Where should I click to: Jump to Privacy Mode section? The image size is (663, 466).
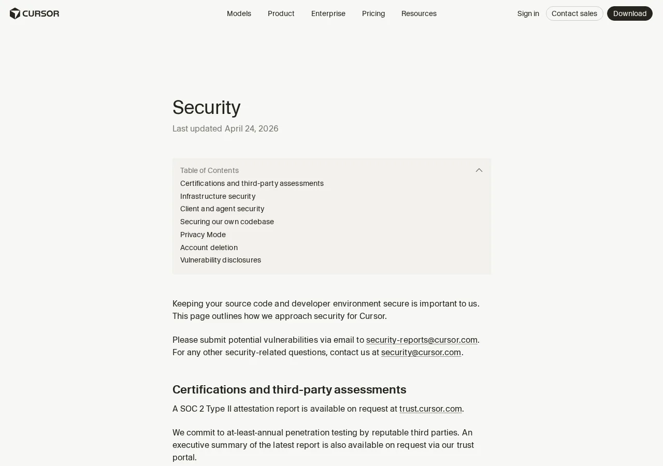click(203, 235)
